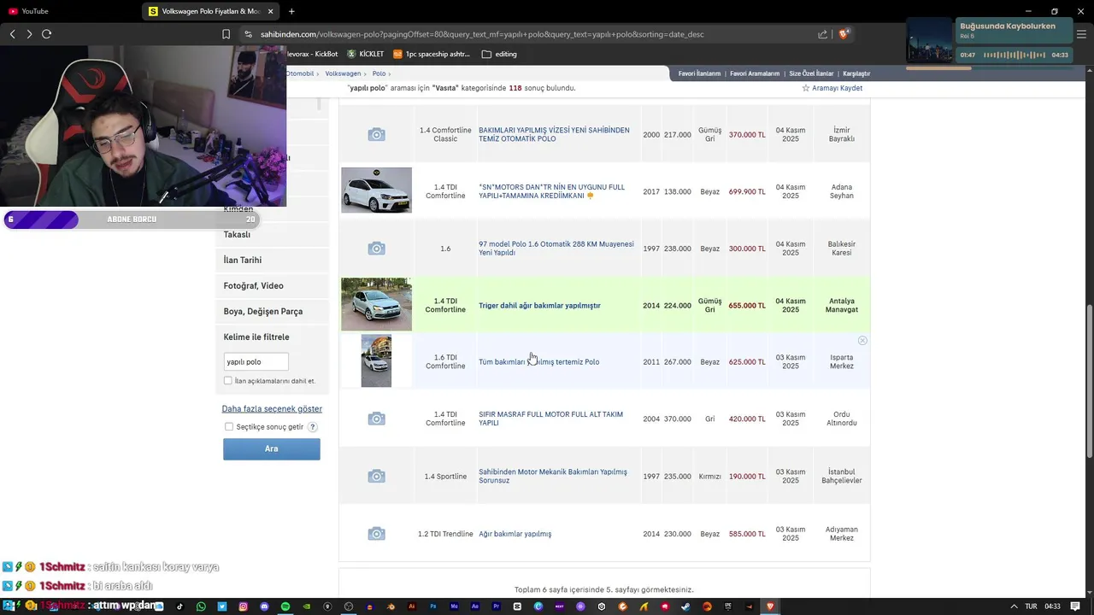Open Spotify from the taskbar
Screen dimensions: 1094x615
(285, 606)
